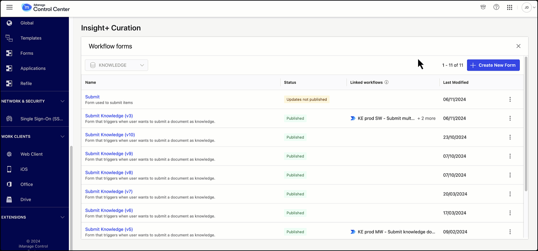The image size is (538, 251).
Task: Open kebab menu for Submit Knowledge (v10)
Action: (x=510, y=137)
